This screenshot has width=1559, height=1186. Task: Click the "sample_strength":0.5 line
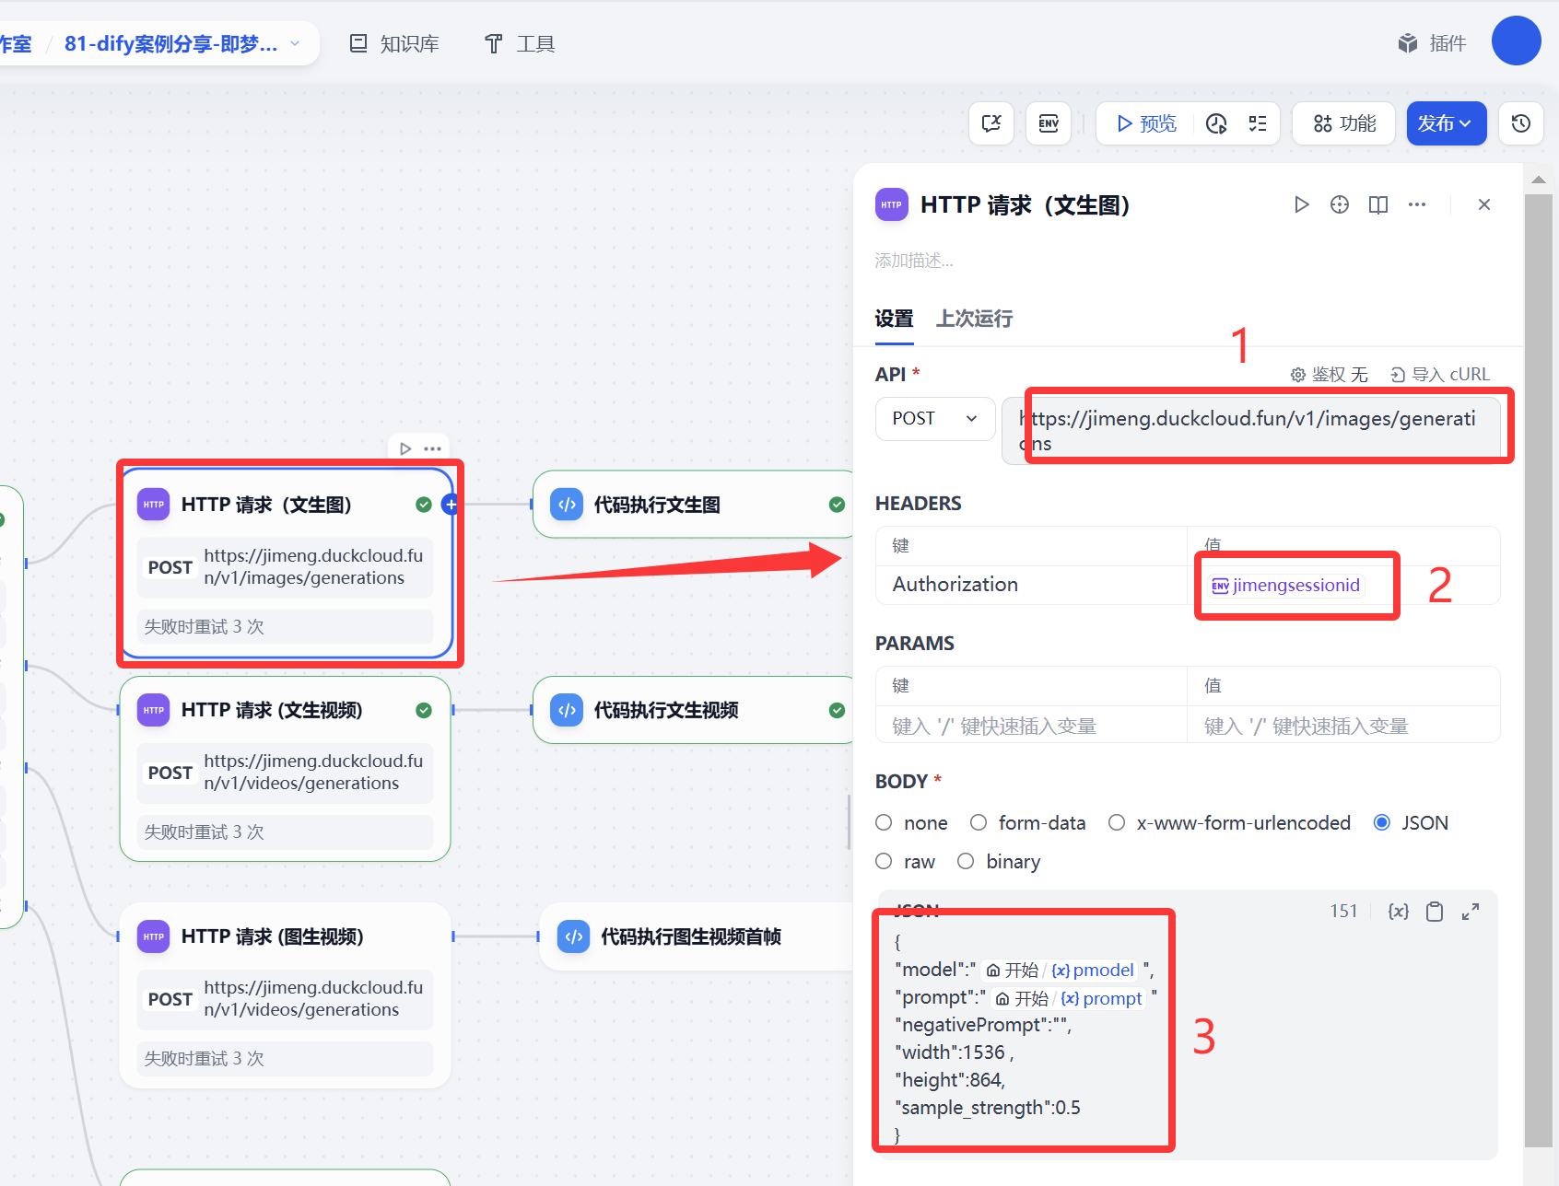pyautogui.click(x=987, y=1107)
